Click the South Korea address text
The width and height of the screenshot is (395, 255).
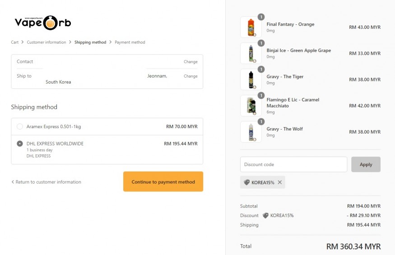(x=58, y=82)
